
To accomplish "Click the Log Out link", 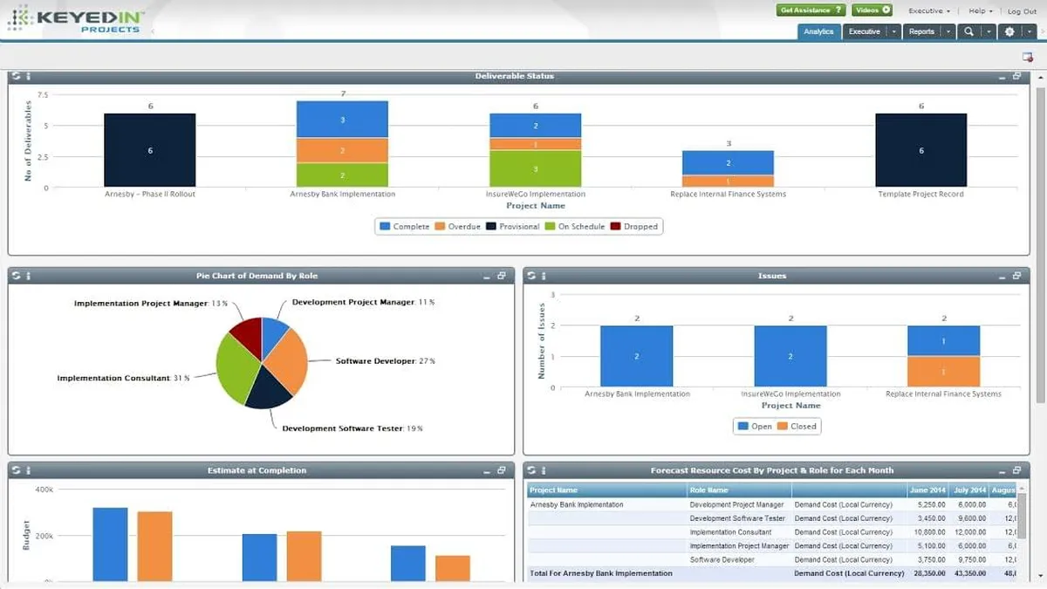I will click(x=1022, y=11).
